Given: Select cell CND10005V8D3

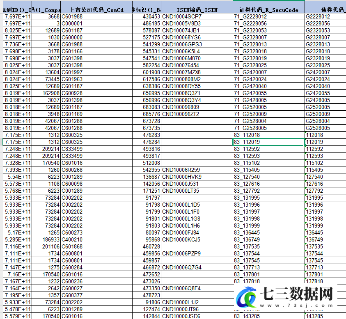Looking at the screenshot, I should point(197,24).
